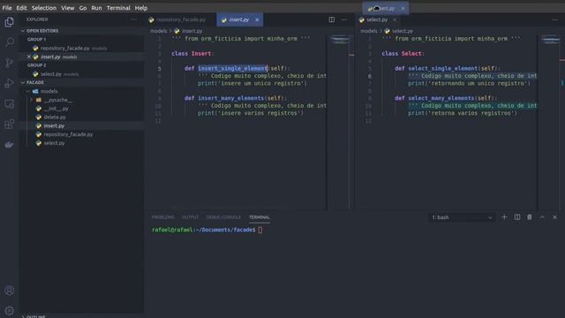Open the Run and Debug view
This screenshot has height=318, width=565.
(x=10, y=83)
